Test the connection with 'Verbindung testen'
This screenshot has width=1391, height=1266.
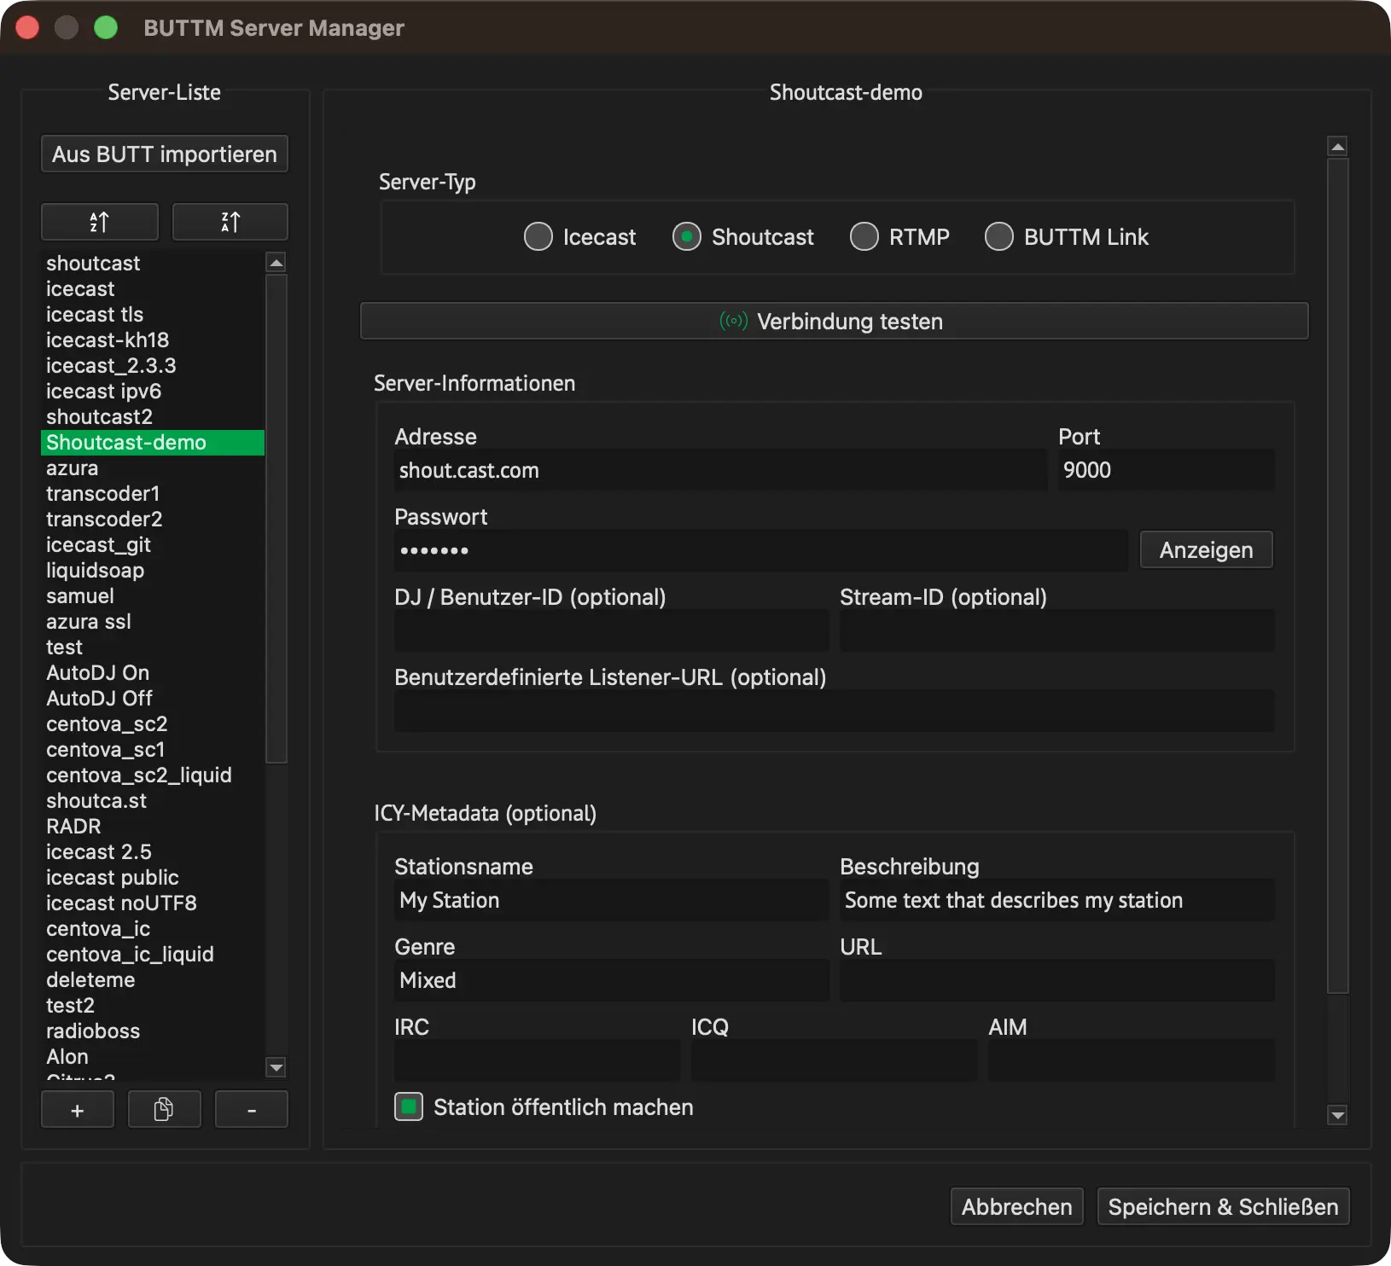pos(835,321)
